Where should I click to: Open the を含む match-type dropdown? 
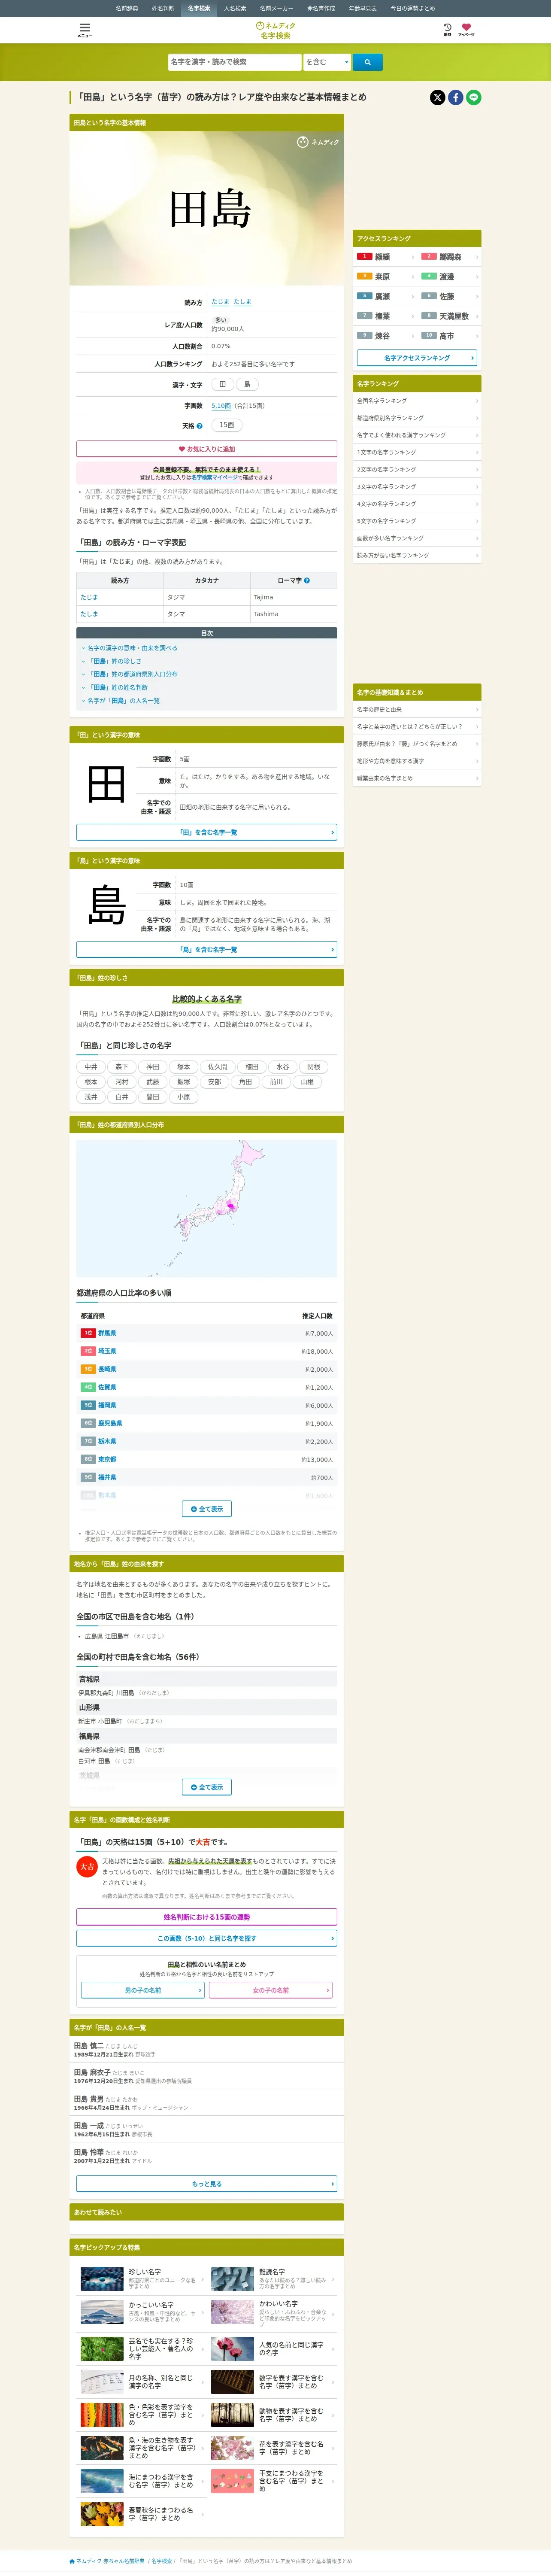point(327,62)
